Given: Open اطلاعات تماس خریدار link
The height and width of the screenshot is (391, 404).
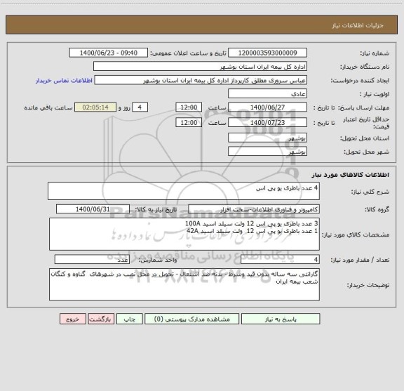Looking at the screenshot, I should click(64, 81).
